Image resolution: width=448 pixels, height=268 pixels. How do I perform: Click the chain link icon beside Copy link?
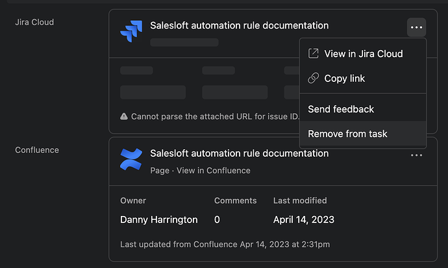(313, 78)
